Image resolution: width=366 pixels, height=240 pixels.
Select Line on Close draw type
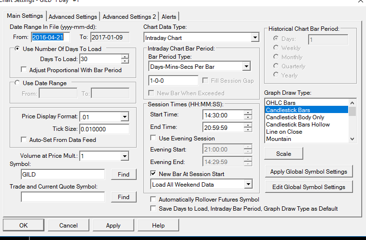pos(306,131)
